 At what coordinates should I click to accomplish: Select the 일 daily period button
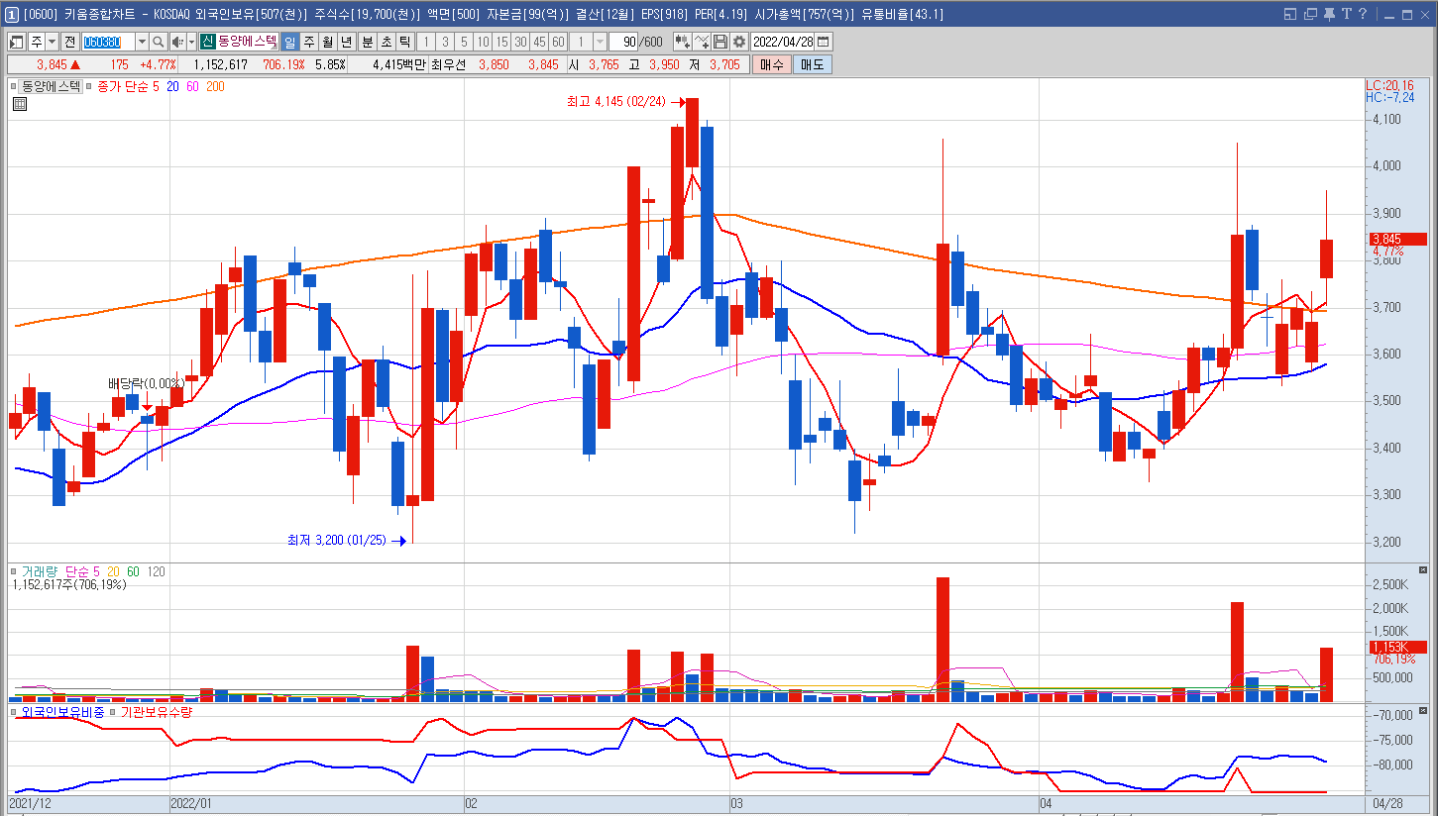point(289,42)
